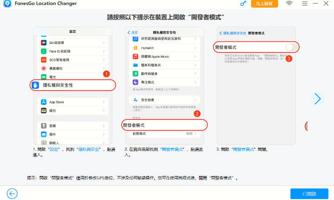Click the HomeKit house icon
This screenshot has height=200, width=334.
point(135,48)
